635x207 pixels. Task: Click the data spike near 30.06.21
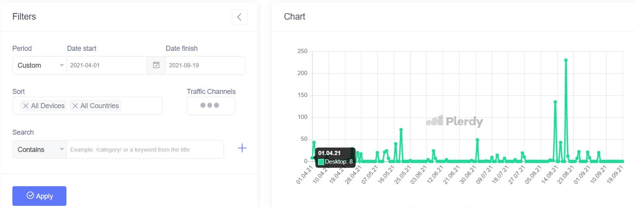(x=477, y=140)
